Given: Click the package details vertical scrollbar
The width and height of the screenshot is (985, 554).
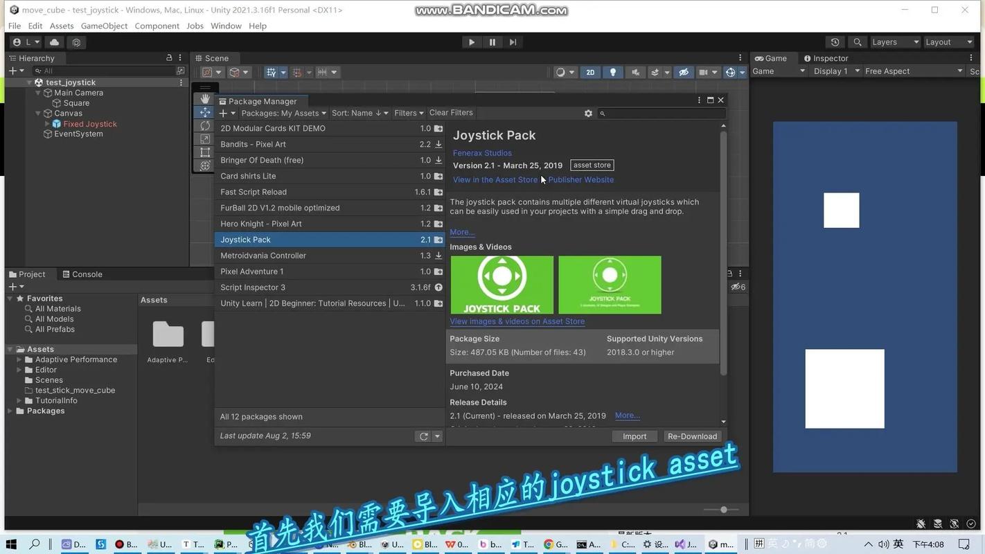Looking at the screenshot, I should click(723, 253).
